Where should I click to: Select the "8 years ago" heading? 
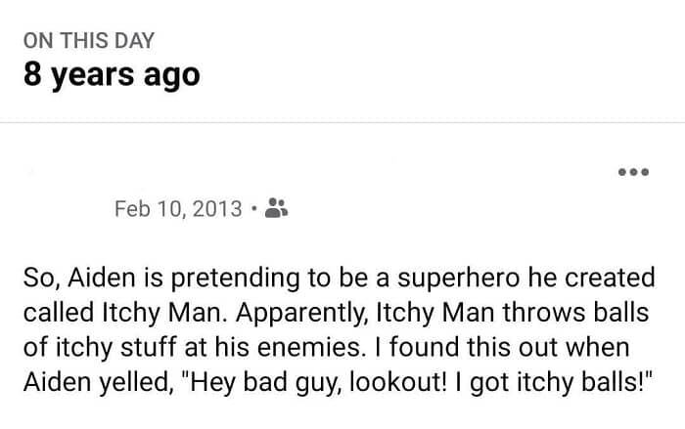tap(112, 75)
